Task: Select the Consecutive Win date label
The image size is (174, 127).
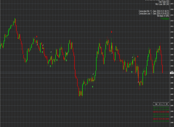Action: pyautogui.click(x=154, y=11)
